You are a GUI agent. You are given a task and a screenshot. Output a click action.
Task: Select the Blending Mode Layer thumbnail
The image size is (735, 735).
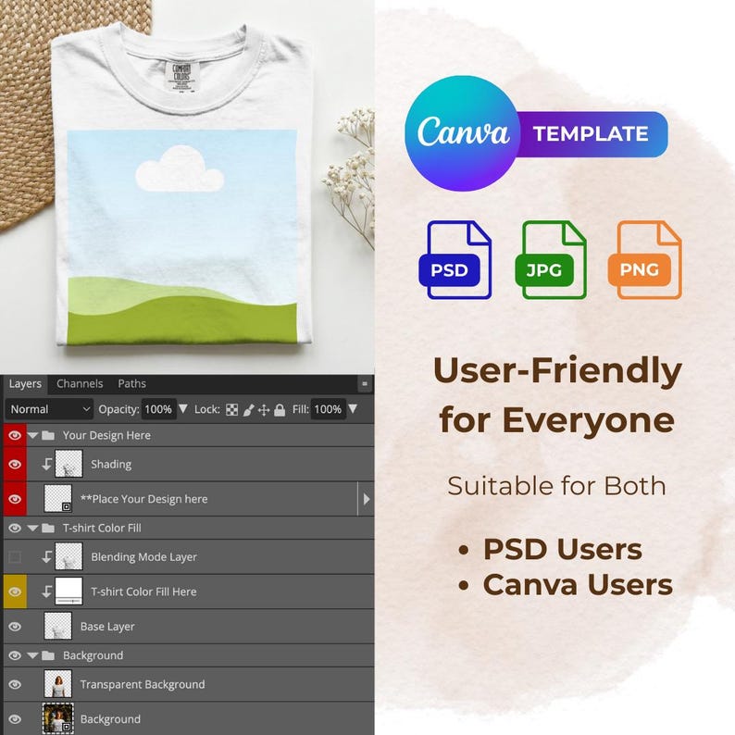[x=69, y=556]
